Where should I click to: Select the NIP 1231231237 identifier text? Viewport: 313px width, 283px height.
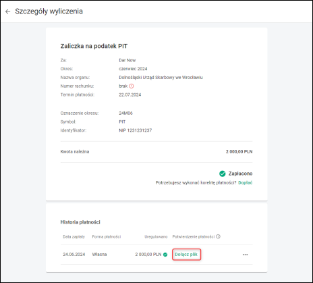(136, 130)
